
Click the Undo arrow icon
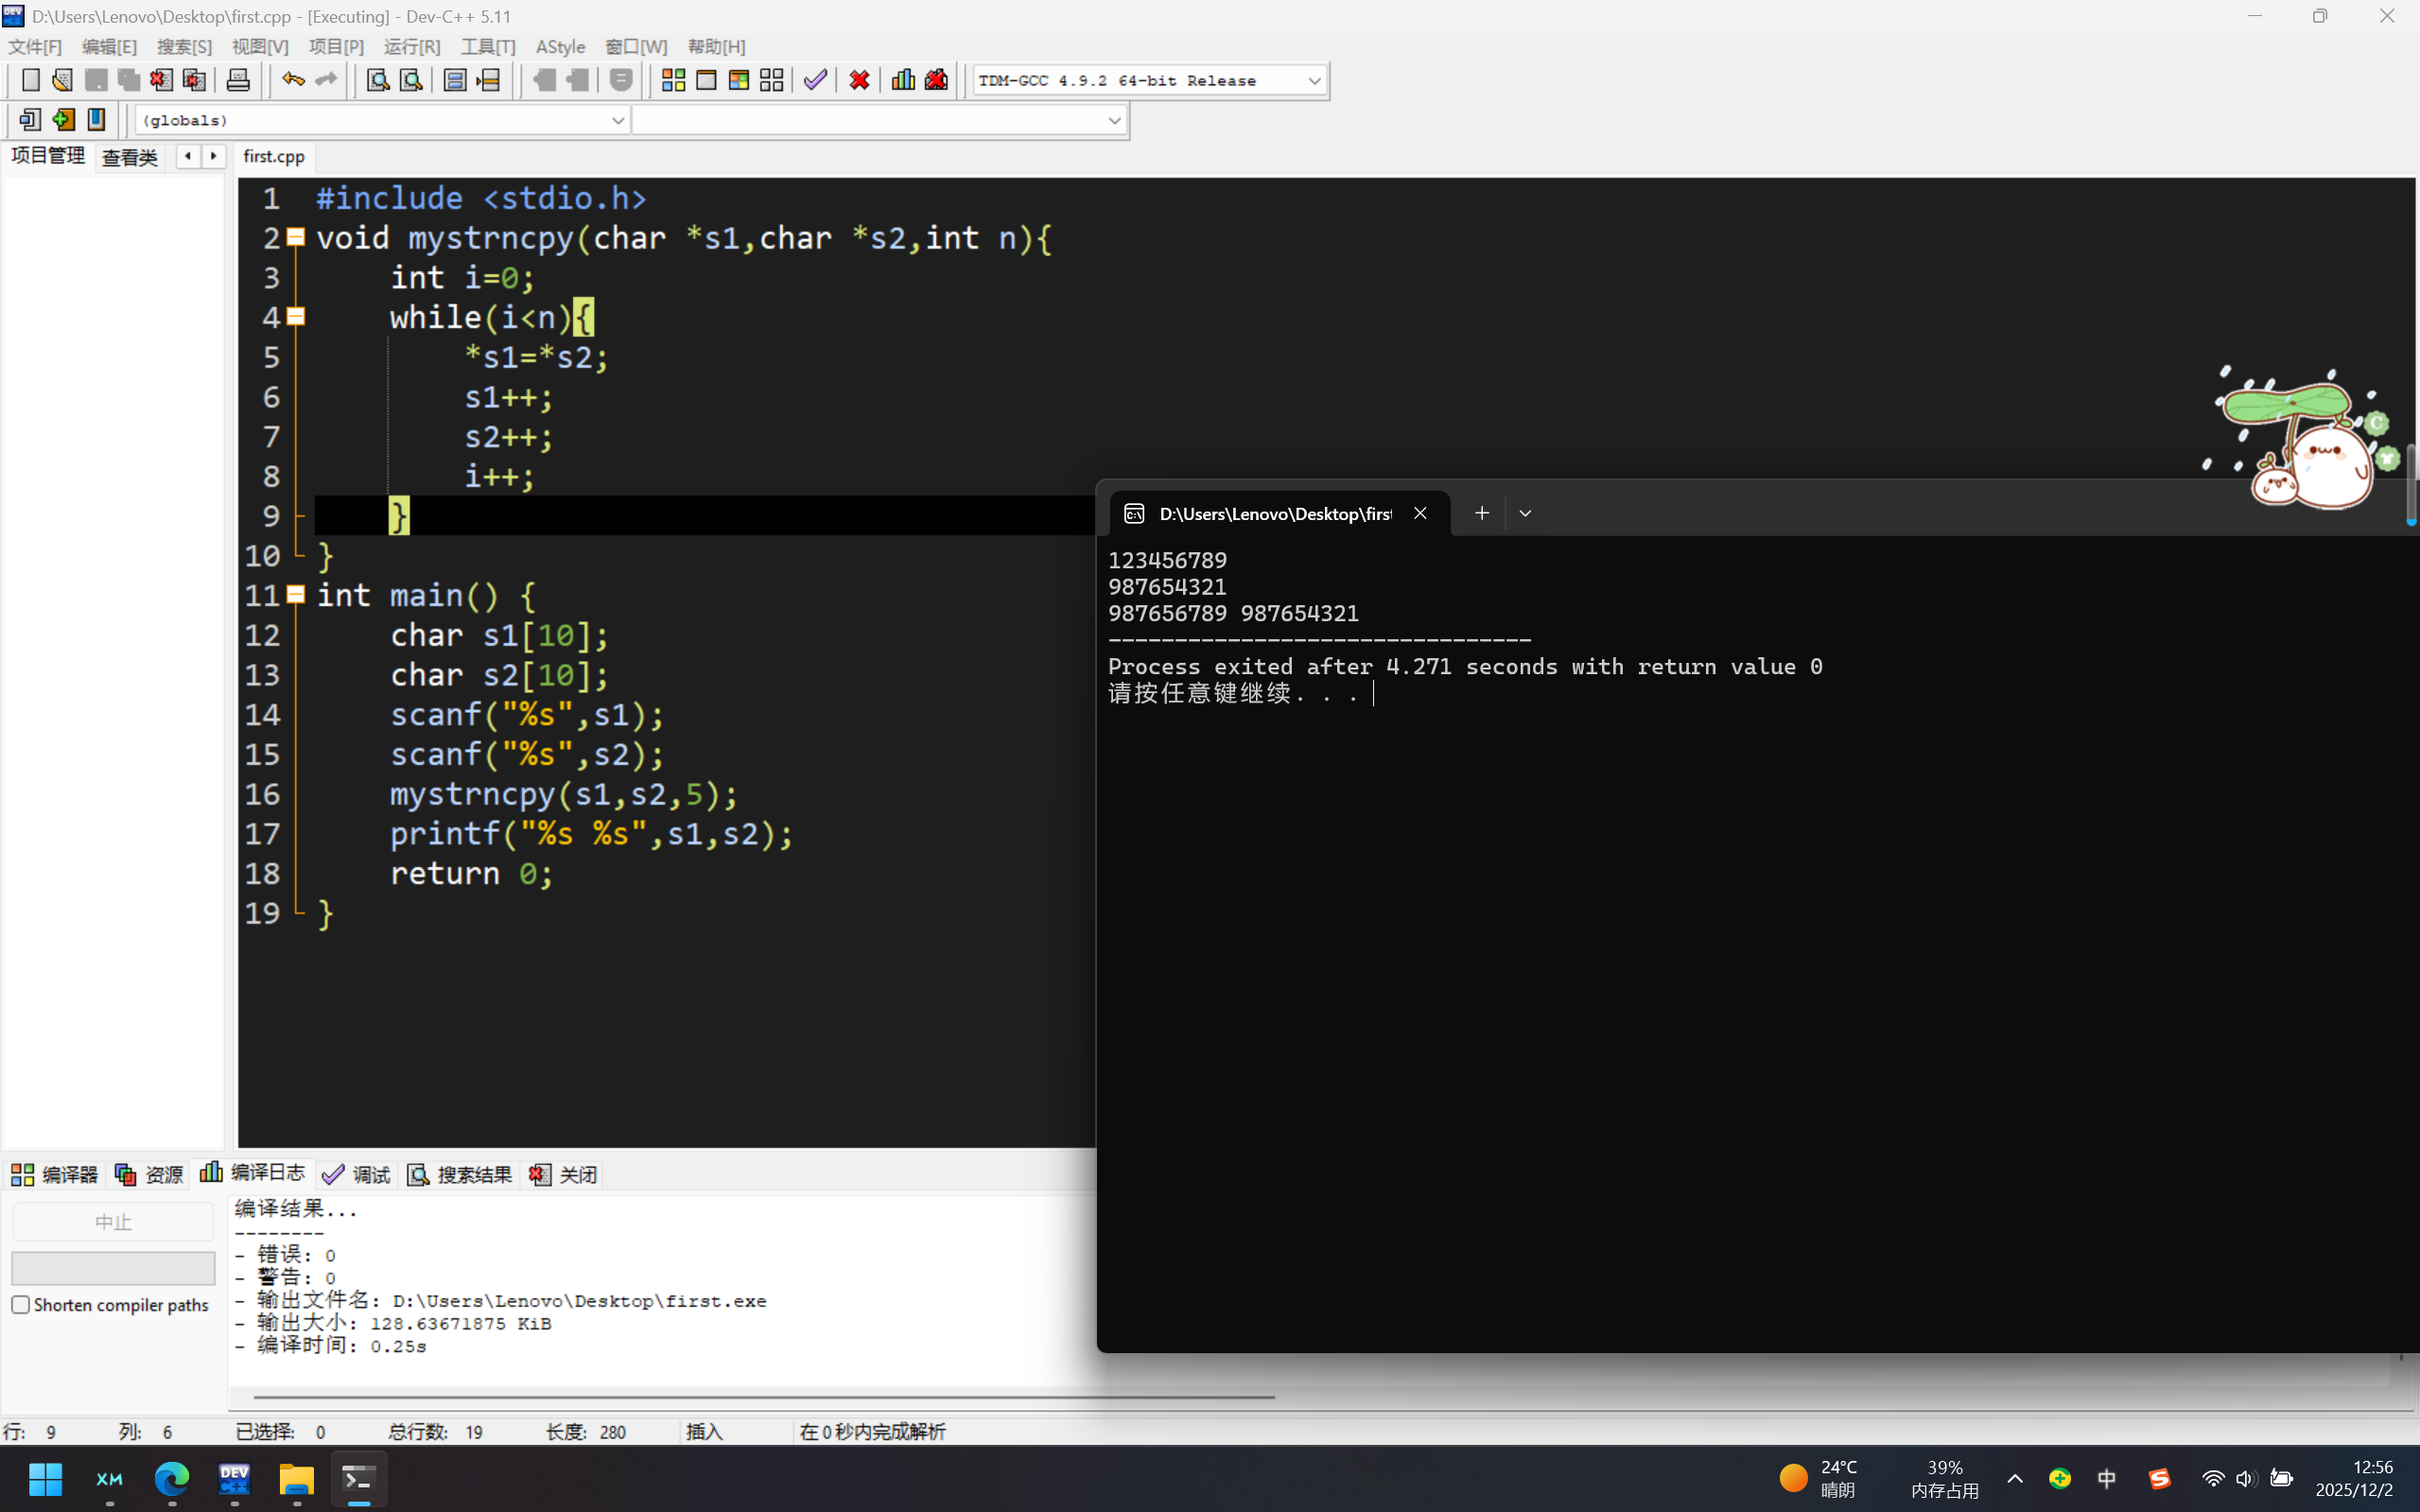pos(292,80)
